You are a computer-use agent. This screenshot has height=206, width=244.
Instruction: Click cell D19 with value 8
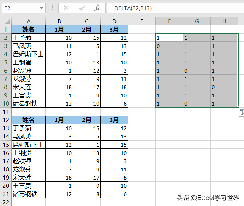click(114, 178)
